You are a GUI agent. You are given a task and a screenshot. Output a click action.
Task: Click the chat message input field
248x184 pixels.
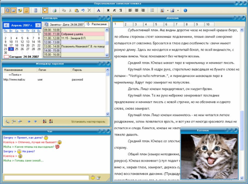click(x=47, y=178)
